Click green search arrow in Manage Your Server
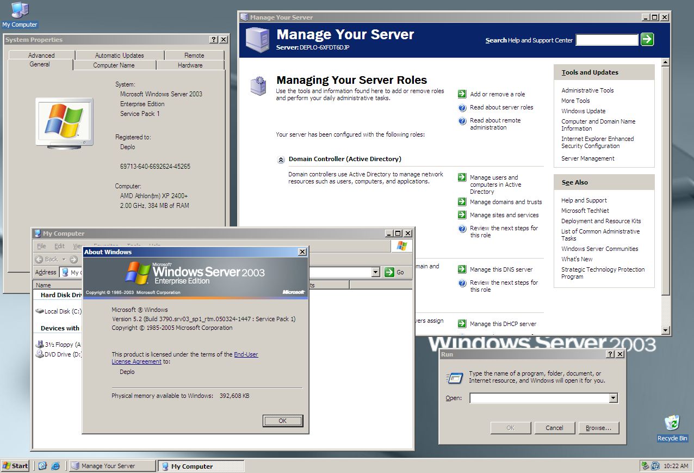This screenshot has height=473, width=694. pyautogui.click(x=647, y=39)
